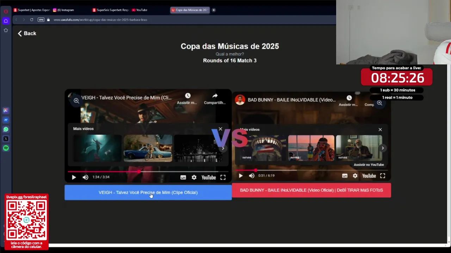
Task: Go Back to the previous page
Action: pyautogui.click(x=27, y=33)
